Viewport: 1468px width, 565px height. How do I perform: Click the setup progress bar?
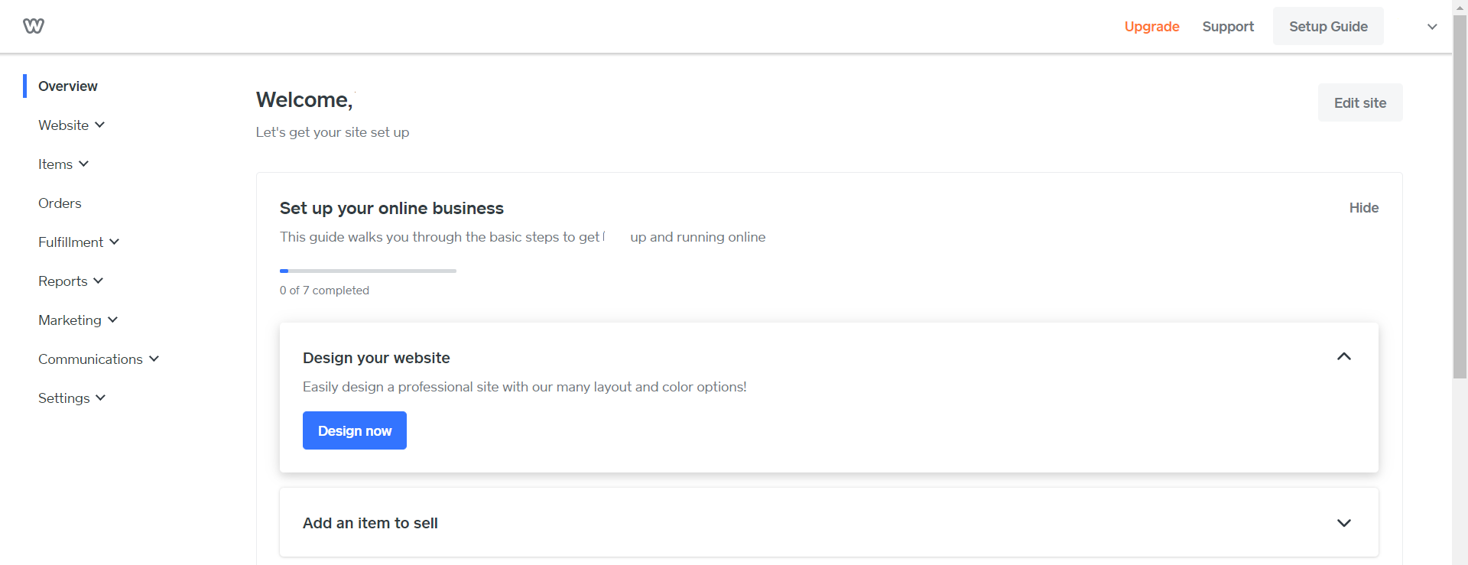point(368,271)
